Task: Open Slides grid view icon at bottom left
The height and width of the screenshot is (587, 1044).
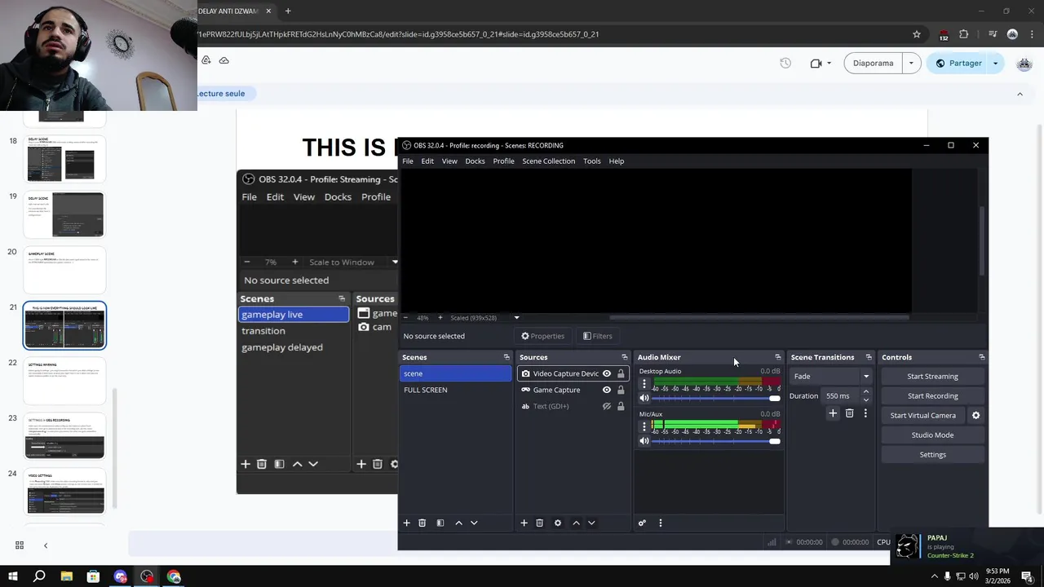Action: point(20,545)
